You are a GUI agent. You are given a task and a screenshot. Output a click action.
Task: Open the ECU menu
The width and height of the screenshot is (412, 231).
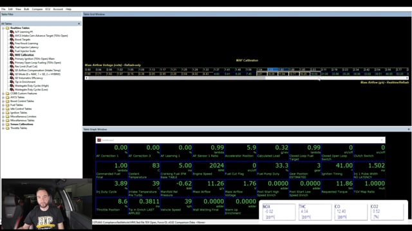[x=48, y=9]
